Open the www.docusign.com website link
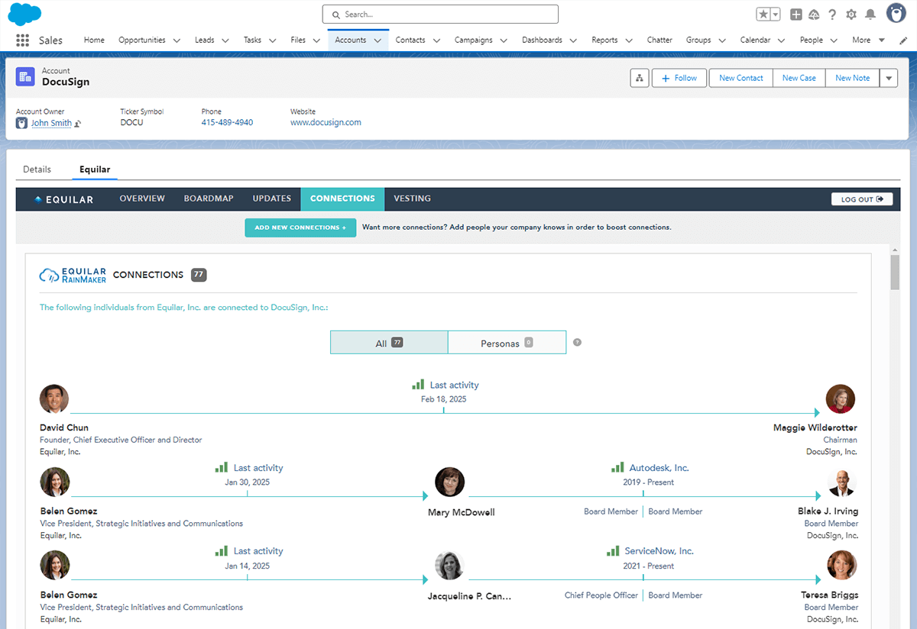The image size is (917, 629). [326, 122]
